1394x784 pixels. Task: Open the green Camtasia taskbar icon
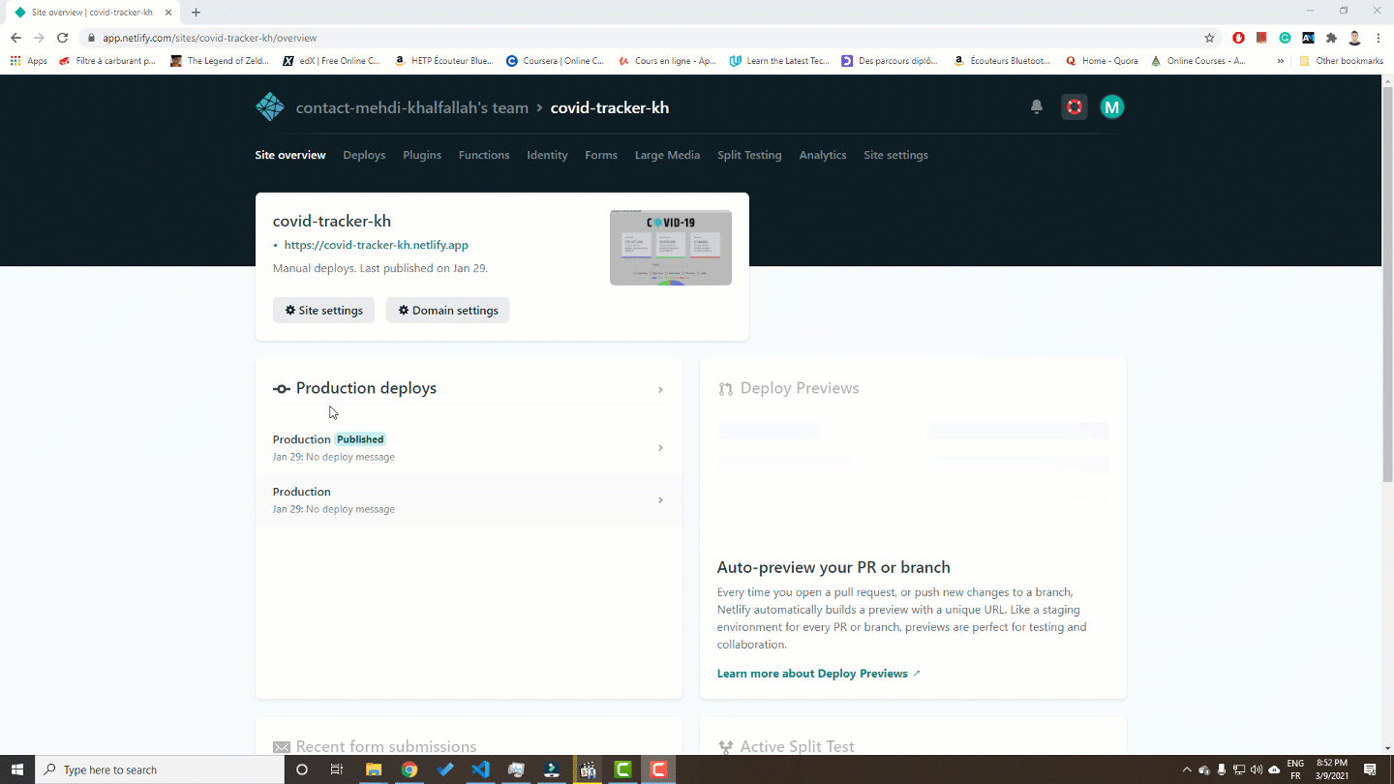point(623,769)
